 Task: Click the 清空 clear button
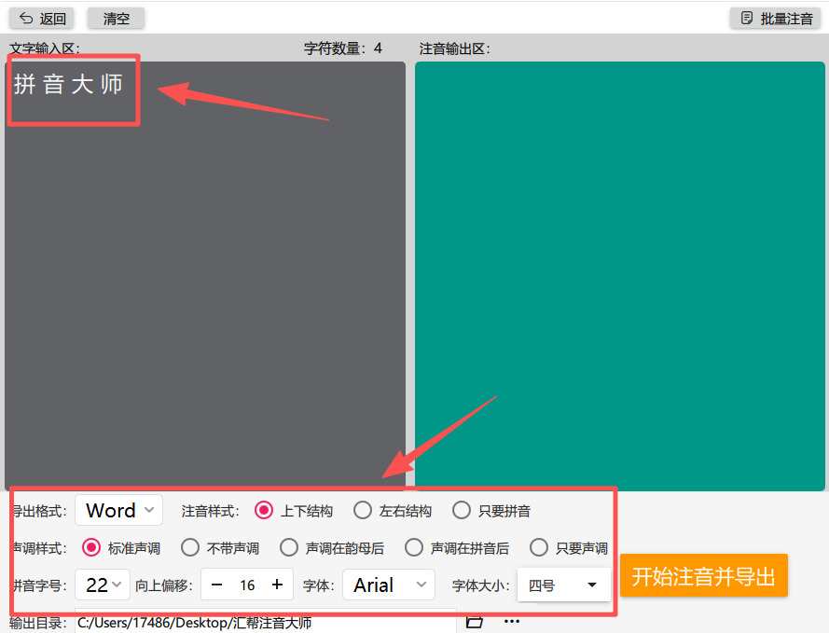click(115, 18)
